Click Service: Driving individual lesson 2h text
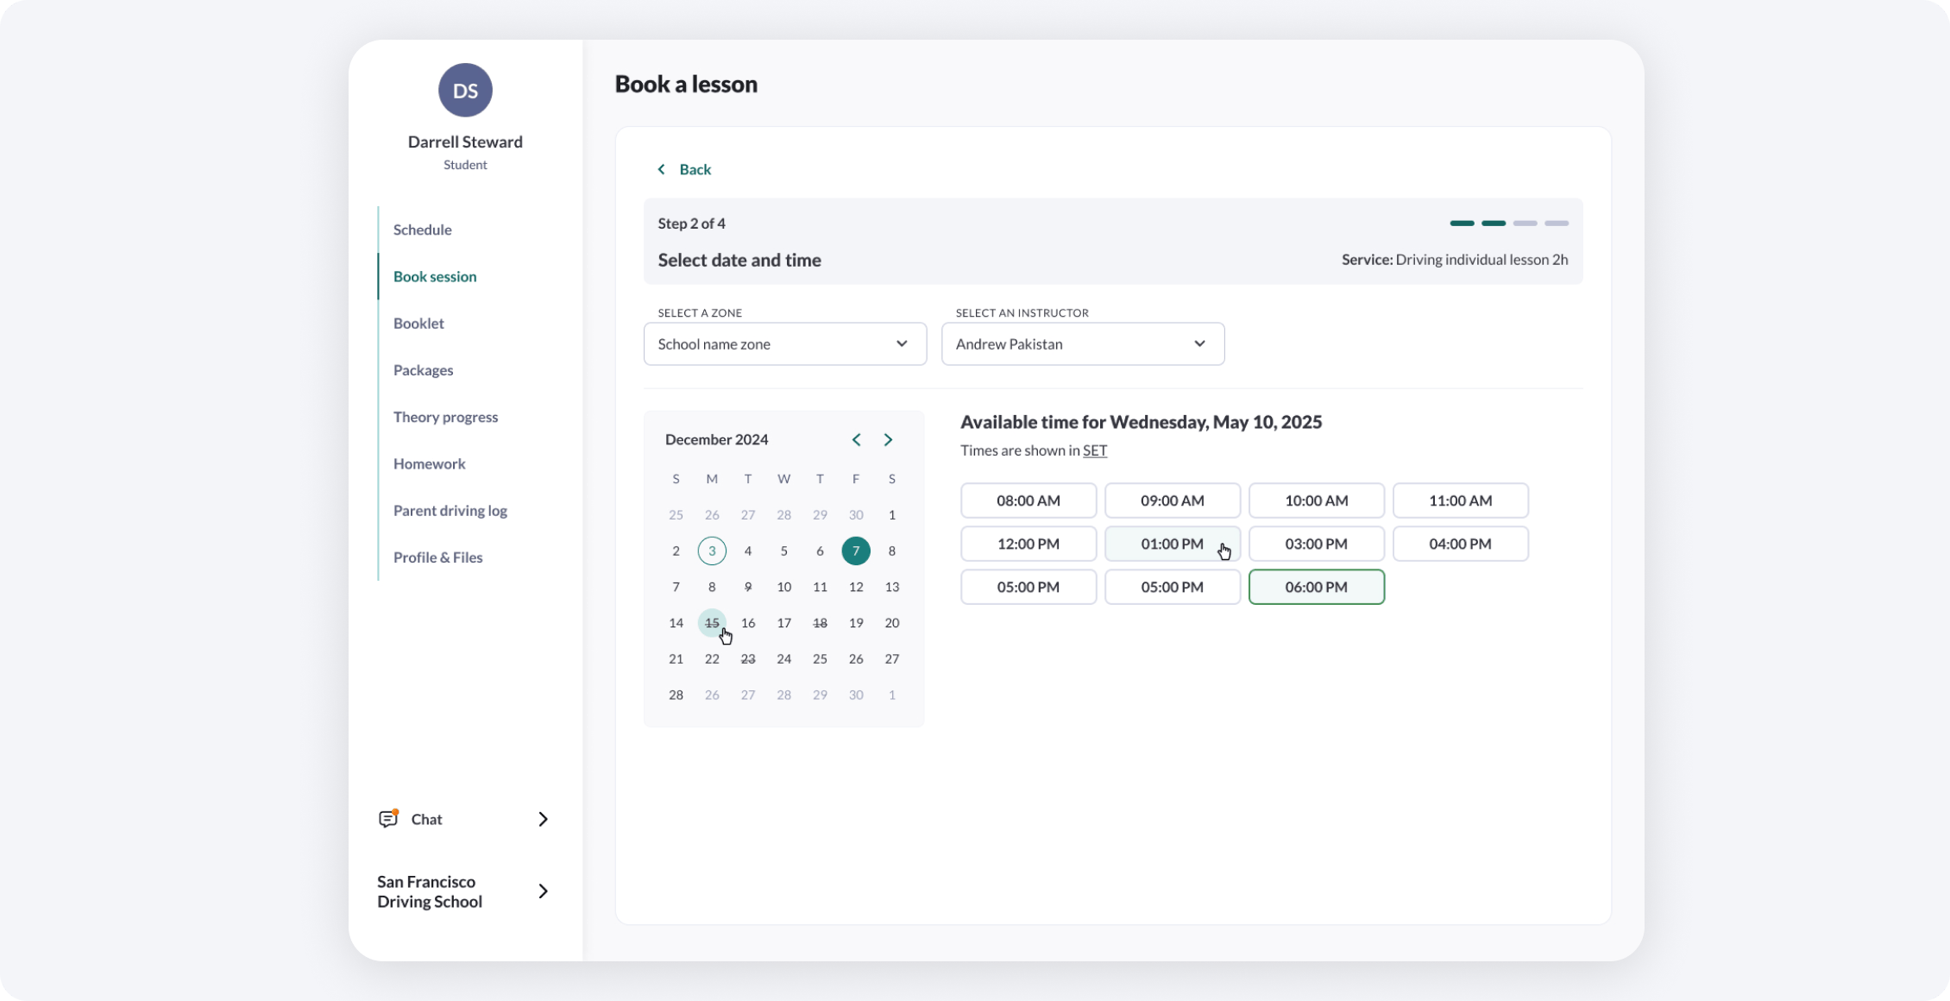Image resolution: width=1950 pixels, height=1001 pixels. pos(1455,260)
